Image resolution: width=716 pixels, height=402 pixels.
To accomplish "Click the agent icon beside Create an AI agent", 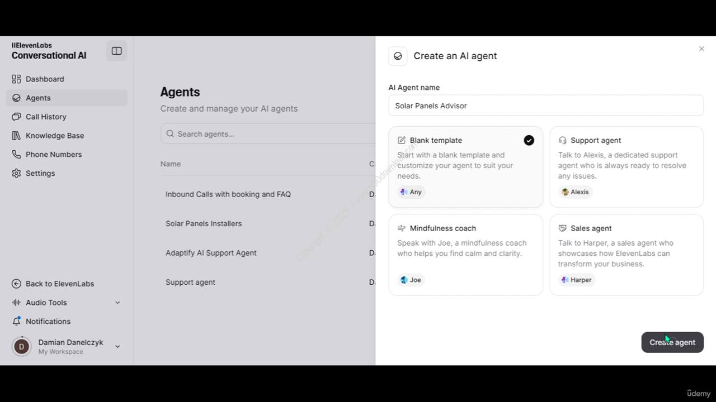I will (x=398, y=56).
